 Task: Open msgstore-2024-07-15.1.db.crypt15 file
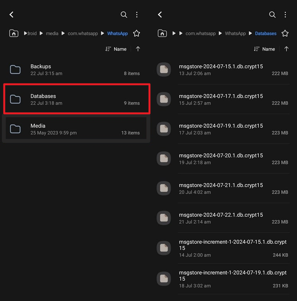pyautogui.click(x=223, y=70)
